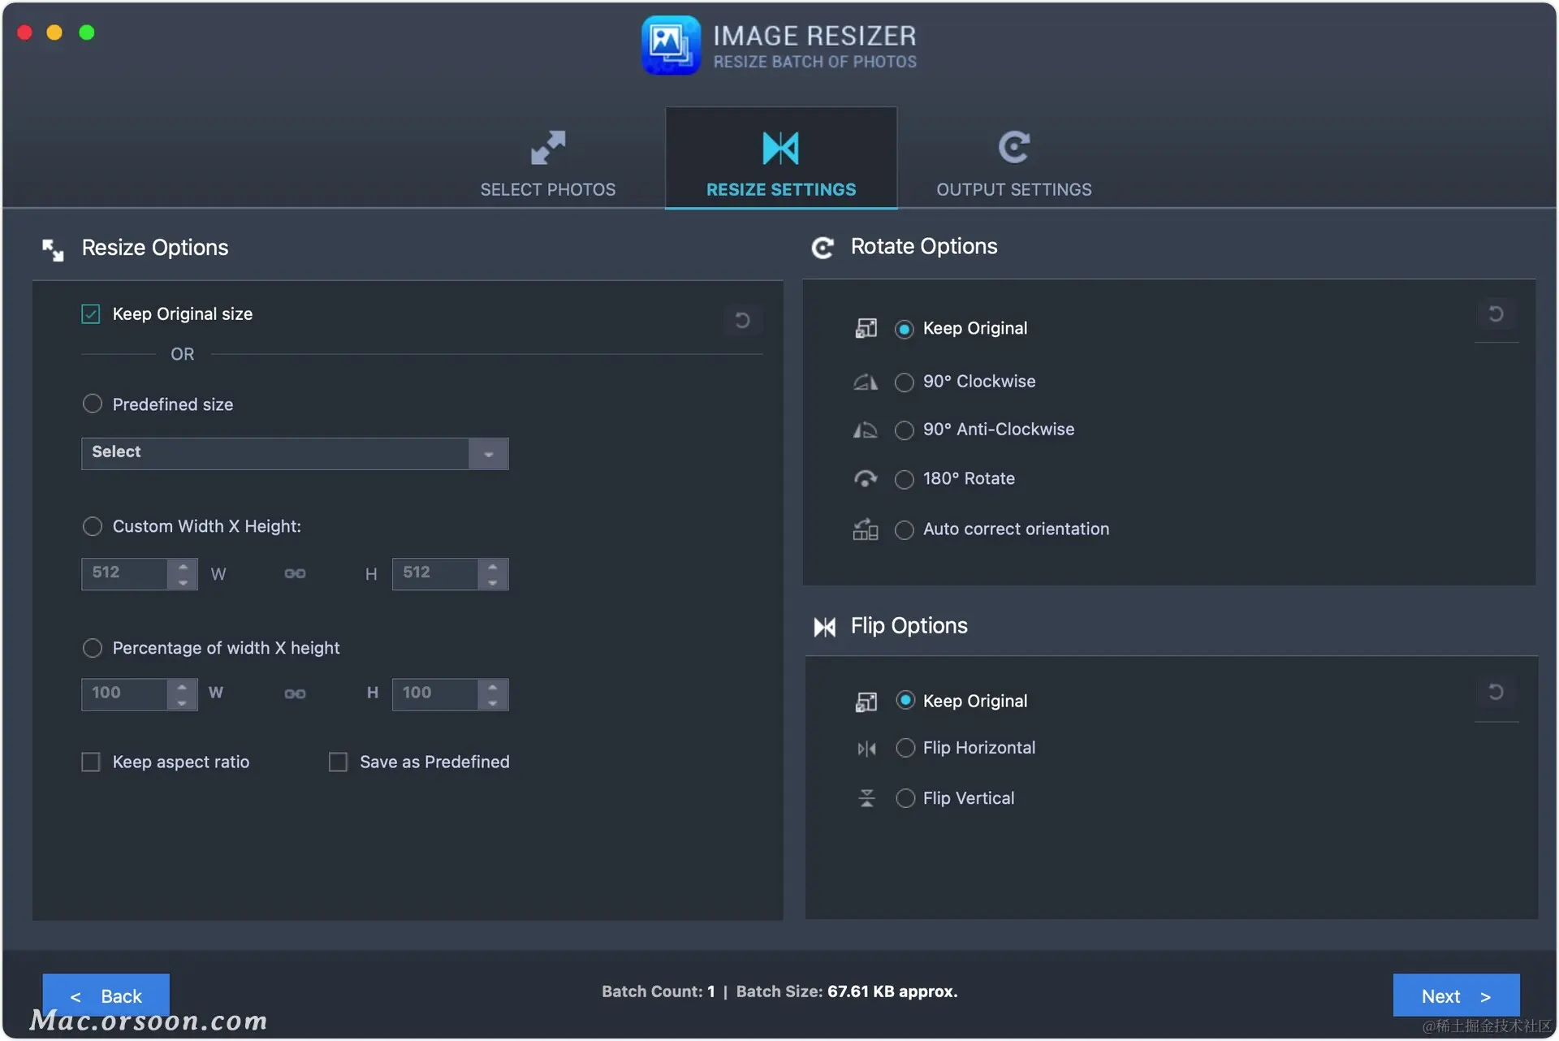
Task: Click the custom height 512 input field
Action: (x=434, y=574)
